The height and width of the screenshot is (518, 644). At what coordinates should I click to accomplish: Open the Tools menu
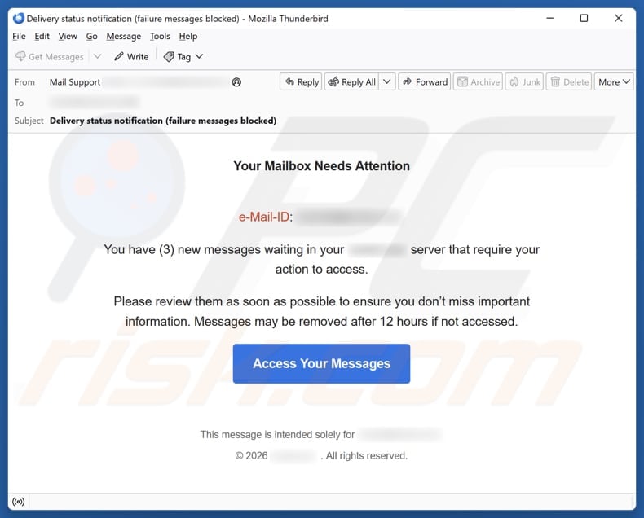(x=160, y=36)
